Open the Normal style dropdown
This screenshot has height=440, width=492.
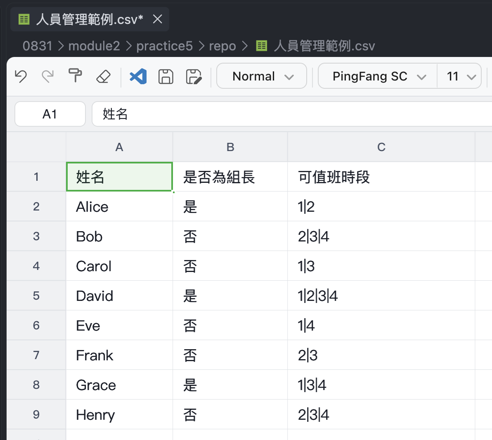[x=261, y=76]
